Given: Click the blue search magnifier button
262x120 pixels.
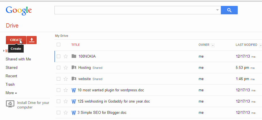Looking at the screenshot, I should [x=229, y=10].
